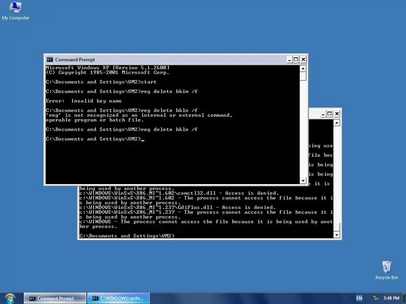Screen dimensions: 406x304
Task: Click 'operable program or batch file.' line
Action: (95, 120)
